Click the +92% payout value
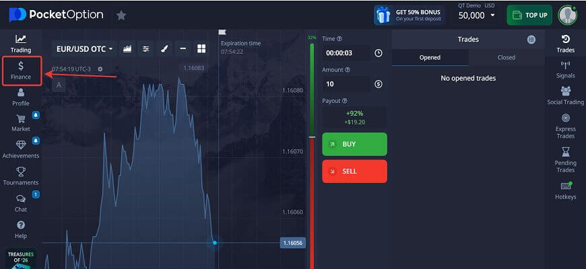586x269 pixels. point(355,113)
